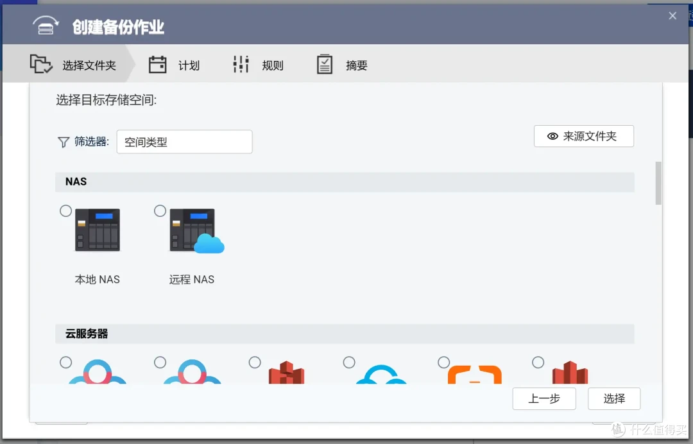Select the first cloud server radio button

(x=66, y=363)
